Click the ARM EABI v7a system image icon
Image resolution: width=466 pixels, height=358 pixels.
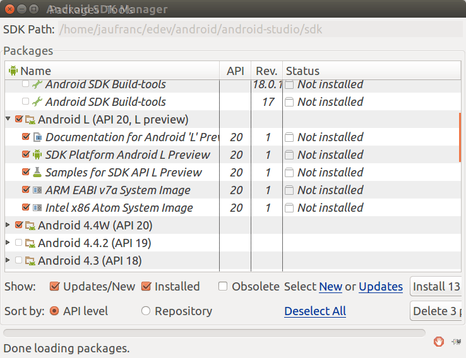37,190
